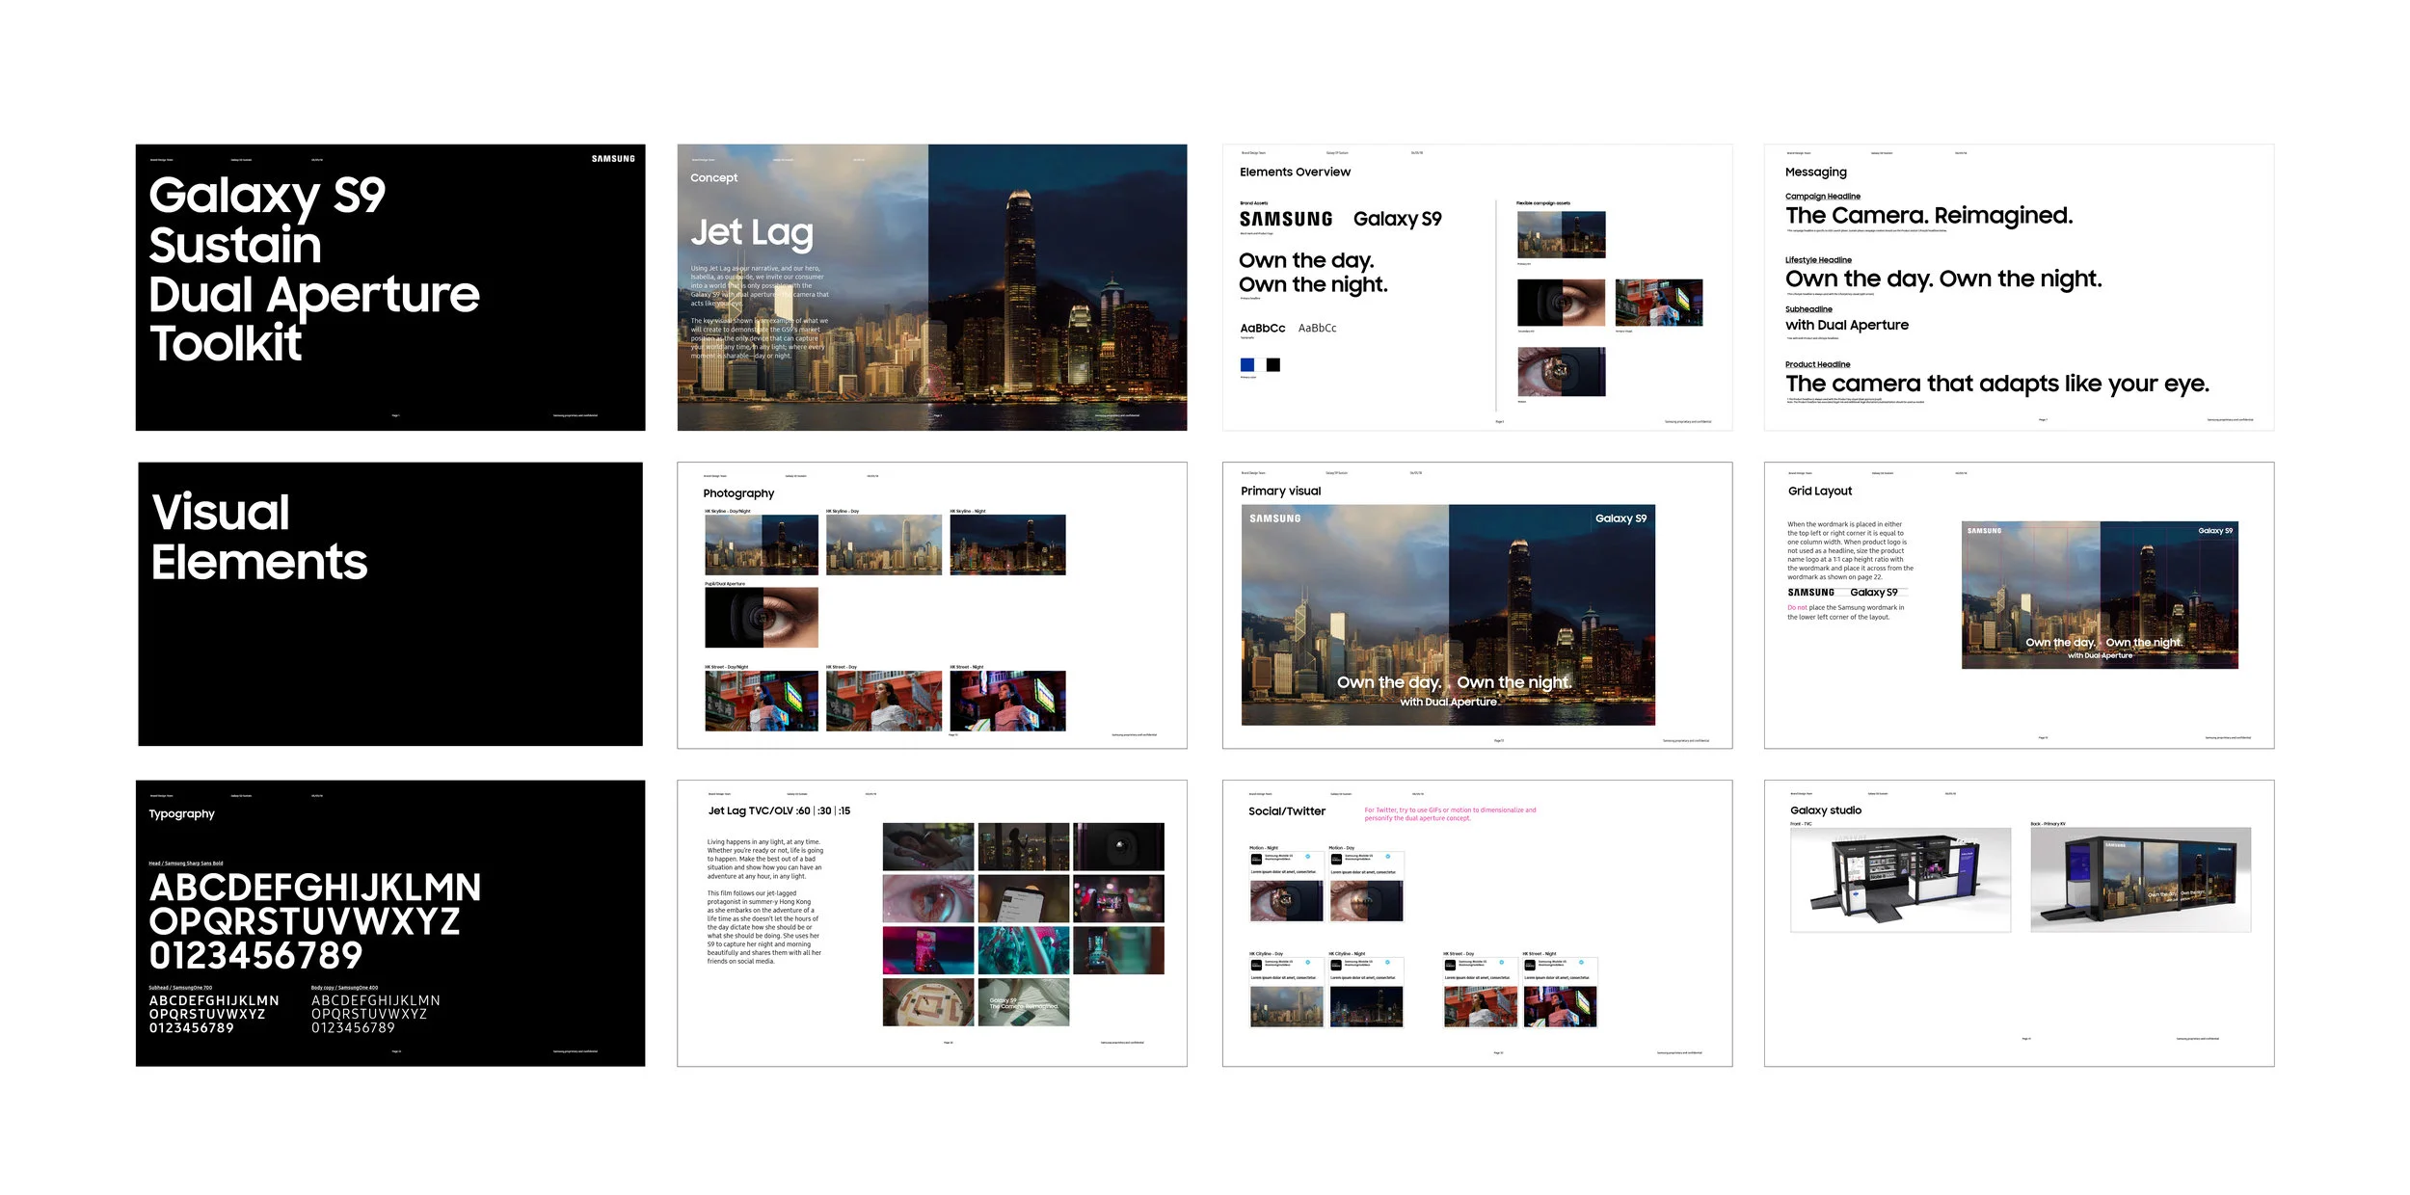Click 'Jet Lag TVC/OLV :60 | :30 | :15' heading
The width and height of the screenshot is (2410, 1195).
point(779,811)
